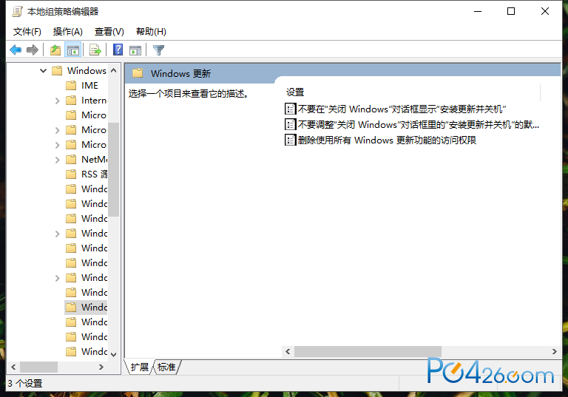Click settings list horizontal scroll right arrow
This screenshot has height=397, width=568.
(554, 351)
